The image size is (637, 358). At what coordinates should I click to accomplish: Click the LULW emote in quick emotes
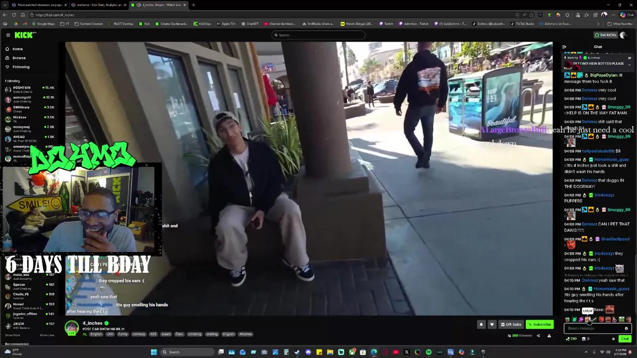[587, 319]
